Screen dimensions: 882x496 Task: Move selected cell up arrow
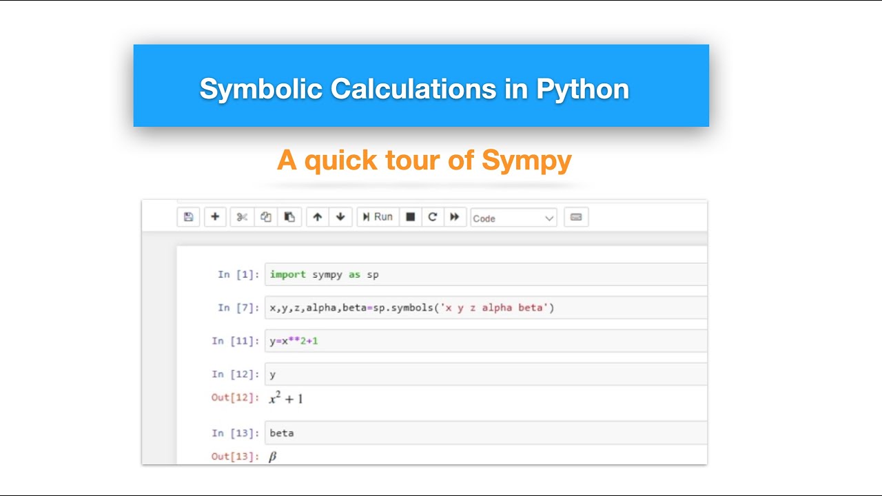[x=317, y=217]
